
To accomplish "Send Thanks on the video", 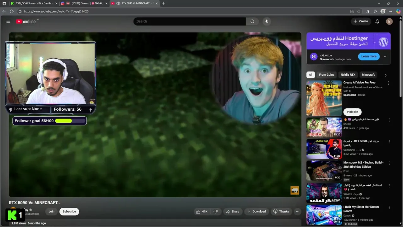I will [281, 212].
